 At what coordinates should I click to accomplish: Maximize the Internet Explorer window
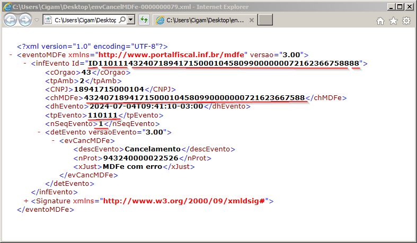tap(400, 7)
